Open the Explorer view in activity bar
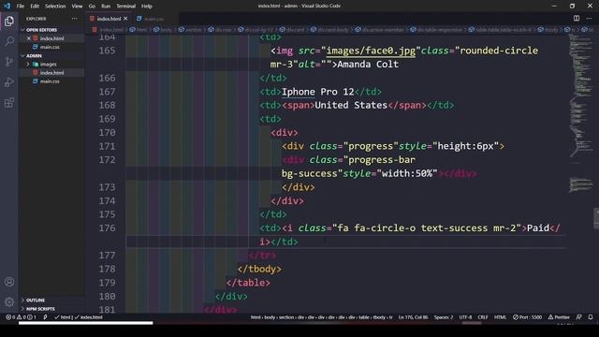This screenshot has width=599, height=337. tap(9, 21)
